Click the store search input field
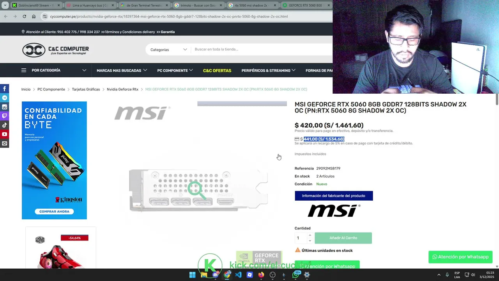 pyautogui.click(x=261, y=49)
